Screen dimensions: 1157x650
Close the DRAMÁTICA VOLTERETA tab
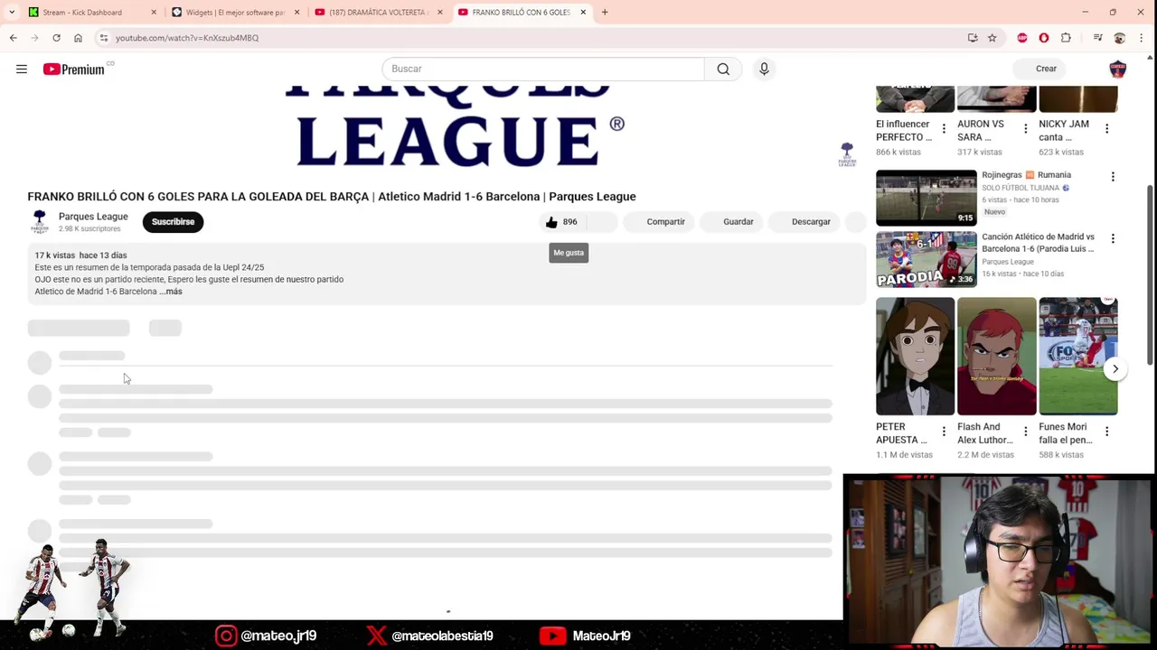[440, 13]
